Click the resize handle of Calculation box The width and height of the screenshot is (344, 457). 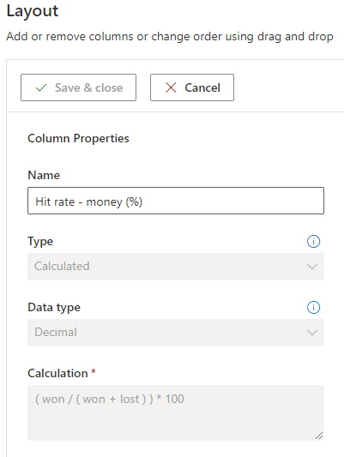319,436
